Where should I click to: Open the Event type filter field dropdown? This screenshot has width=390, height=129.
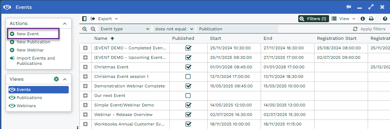125,29
